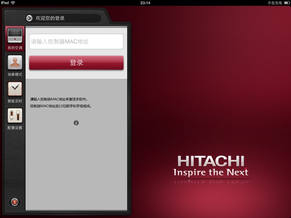Tap the red alert icon in sidebar

[x=14, y=202]
